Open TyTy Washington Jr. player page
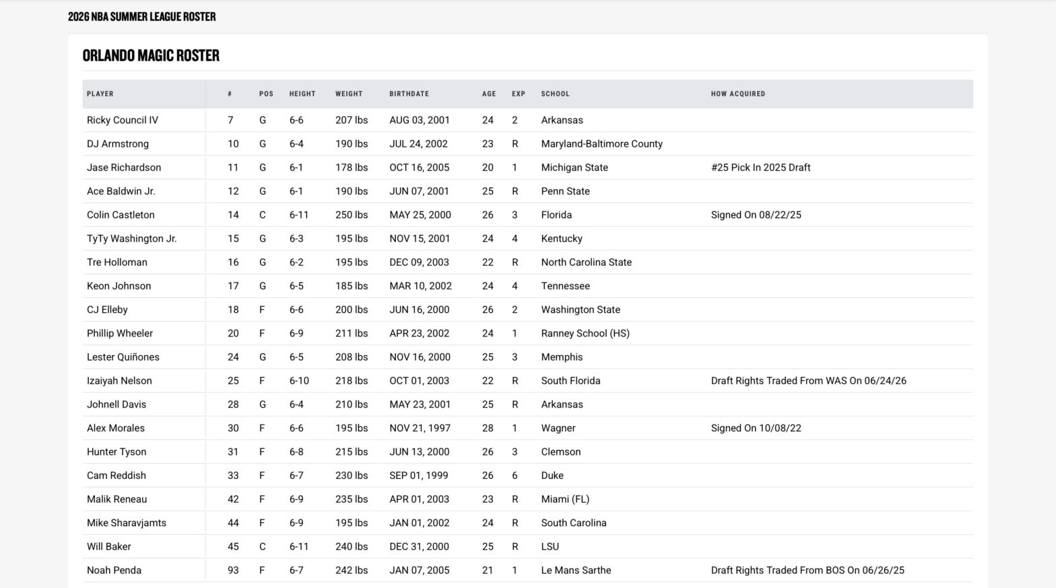This screenshot has width=1056, height=588. point(132,238)
